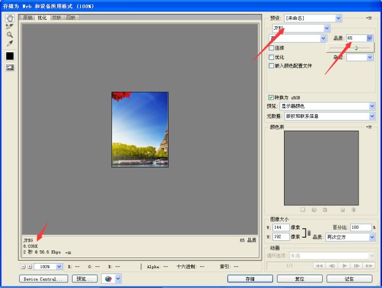Click the zoom out minus button
The width and height of the screenshot is (382, 288).
point(24,266)
